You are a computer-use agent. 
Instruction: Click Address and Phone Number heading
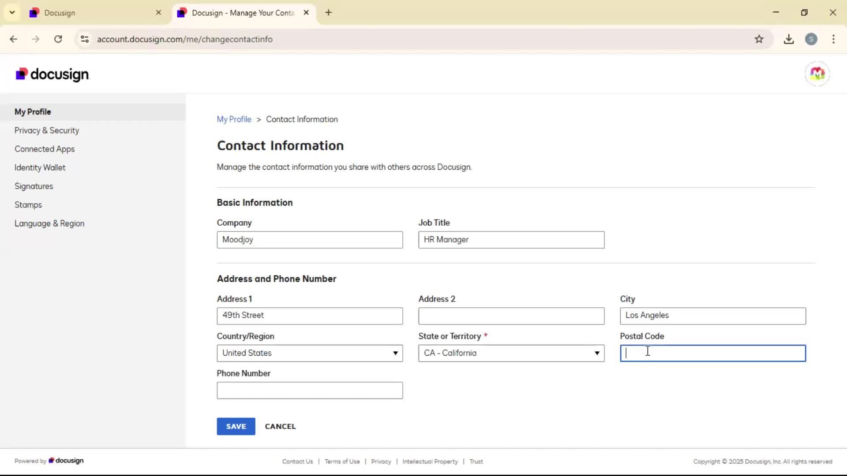point(277,279)
